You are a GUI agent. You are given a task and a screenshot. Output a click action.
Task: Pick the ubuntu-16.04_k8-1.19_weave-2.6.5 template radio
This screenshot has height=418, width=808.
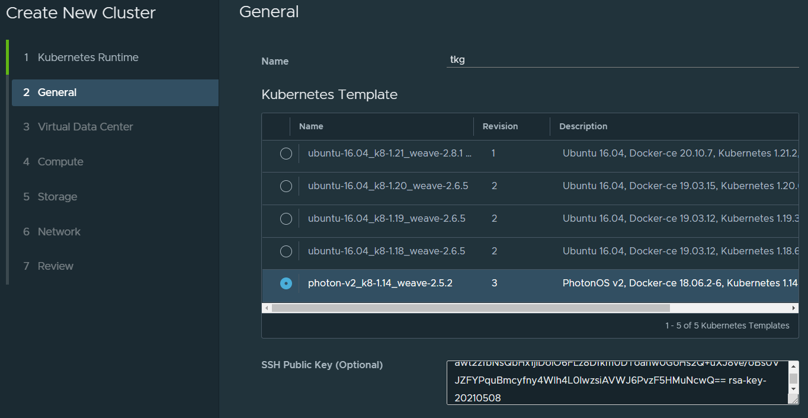pyautogui.click(x=286, y=219)
